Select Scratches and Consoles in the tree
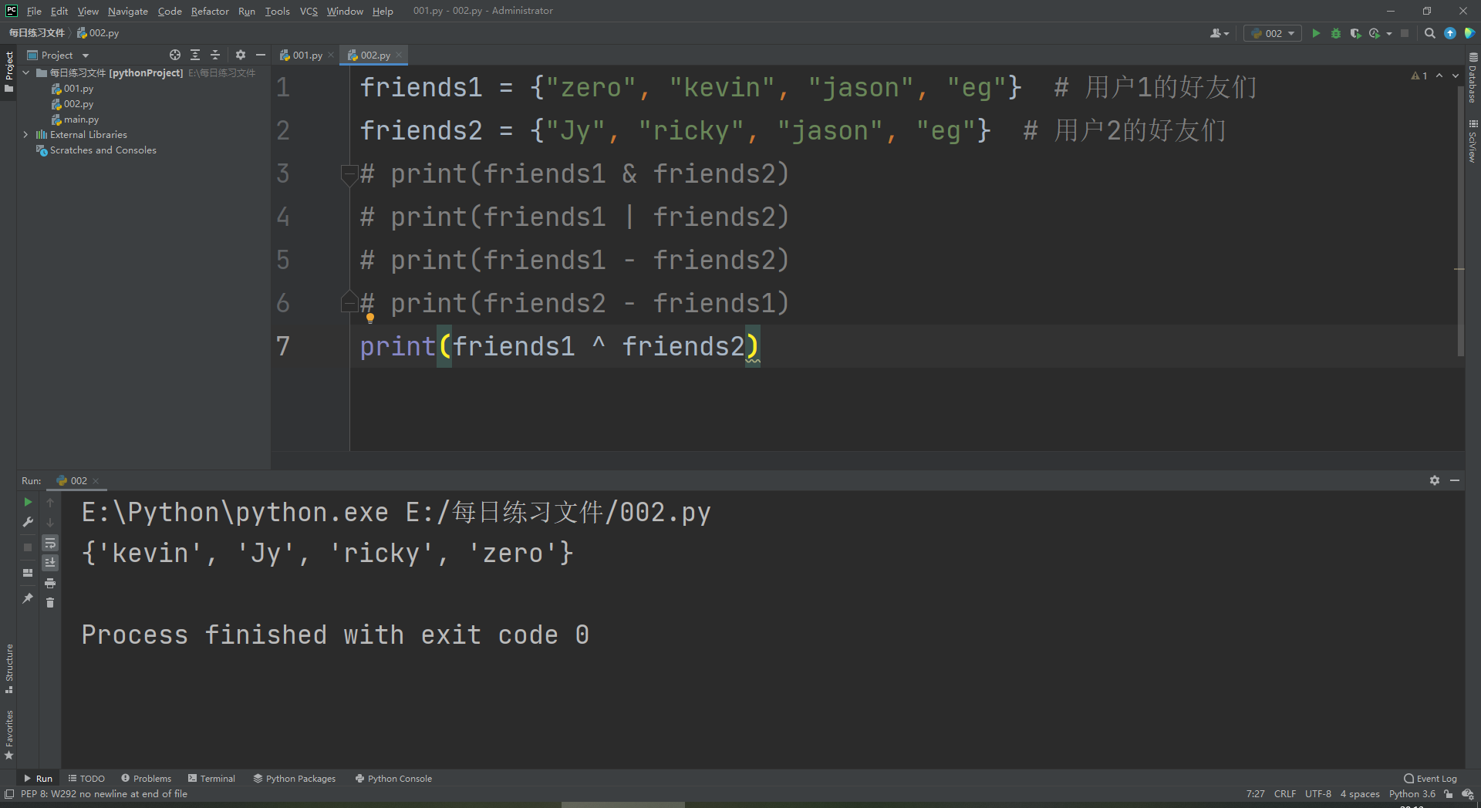The image size is (1481, 808). pyautogui.click(x=103, y=150)
